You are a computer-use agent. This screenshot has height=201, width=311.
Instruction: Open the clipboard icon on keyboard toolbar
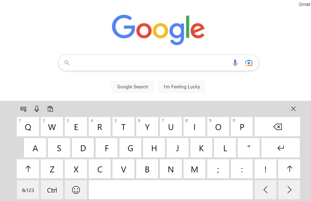[x=50, y=109]
